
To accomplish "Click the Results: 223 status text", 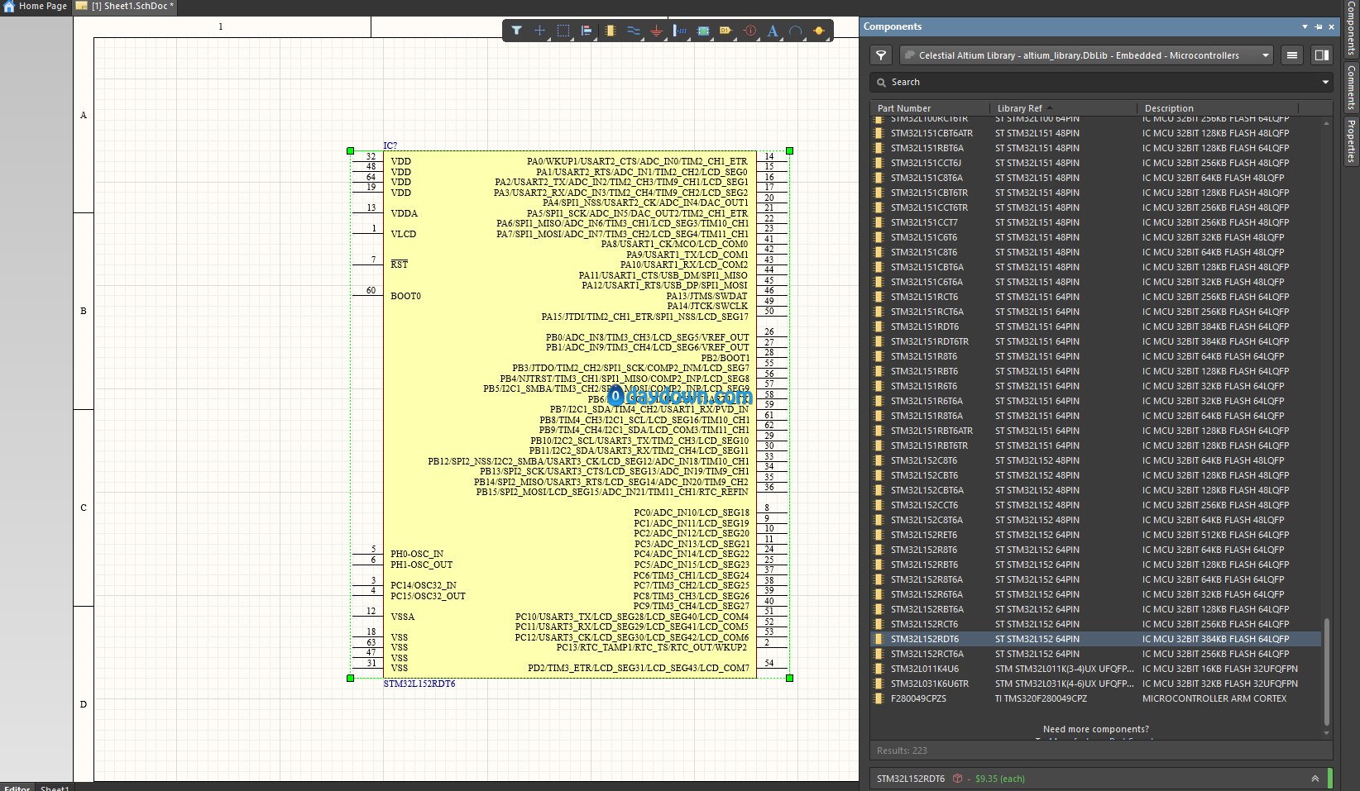I will [902, 750].
